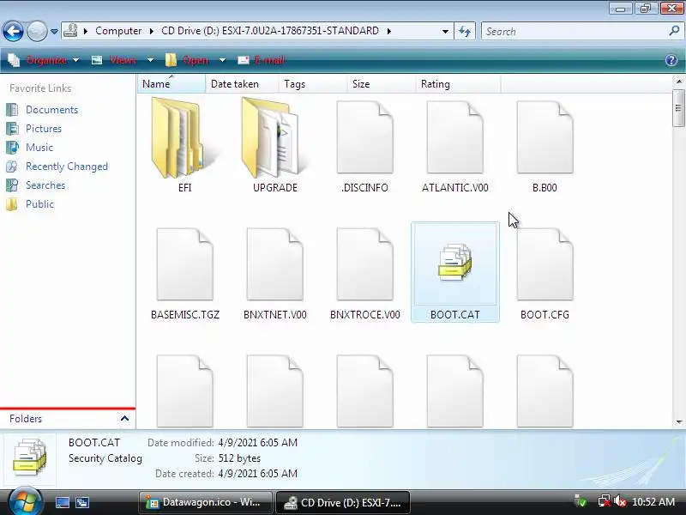Click the scrollbar up arrow
This screenshot has height=515, width=686.
[x=678, y=82]
